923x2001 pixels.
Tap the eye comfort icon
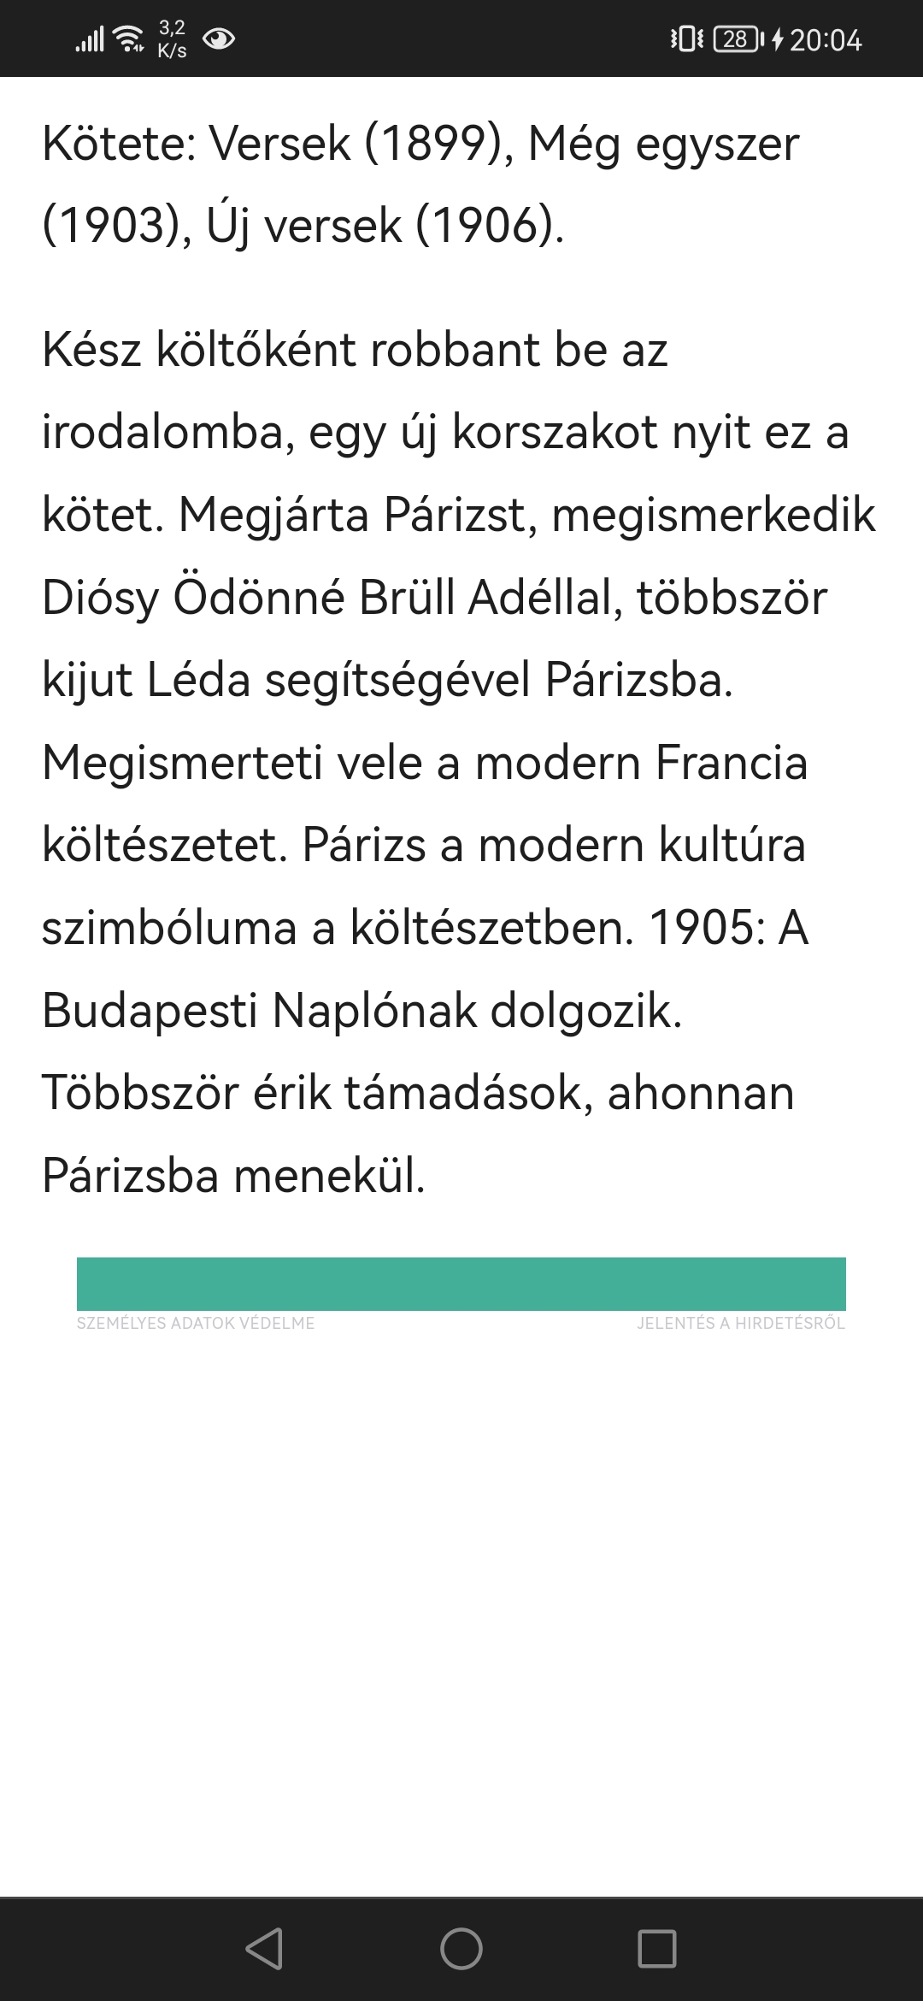pos(219,38)
